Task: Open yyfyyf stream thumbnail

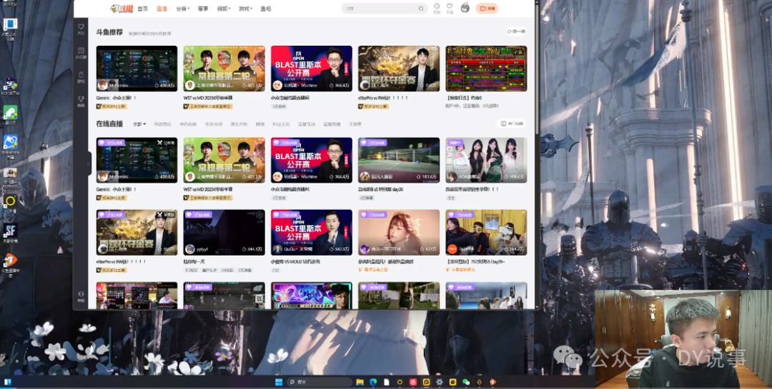Action: [224, 232]
